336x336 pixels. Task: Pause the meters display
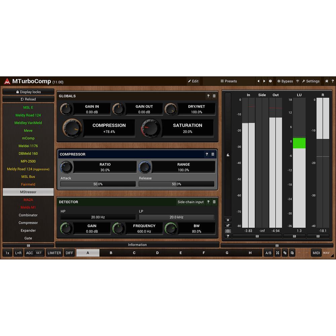coord(228,220)
